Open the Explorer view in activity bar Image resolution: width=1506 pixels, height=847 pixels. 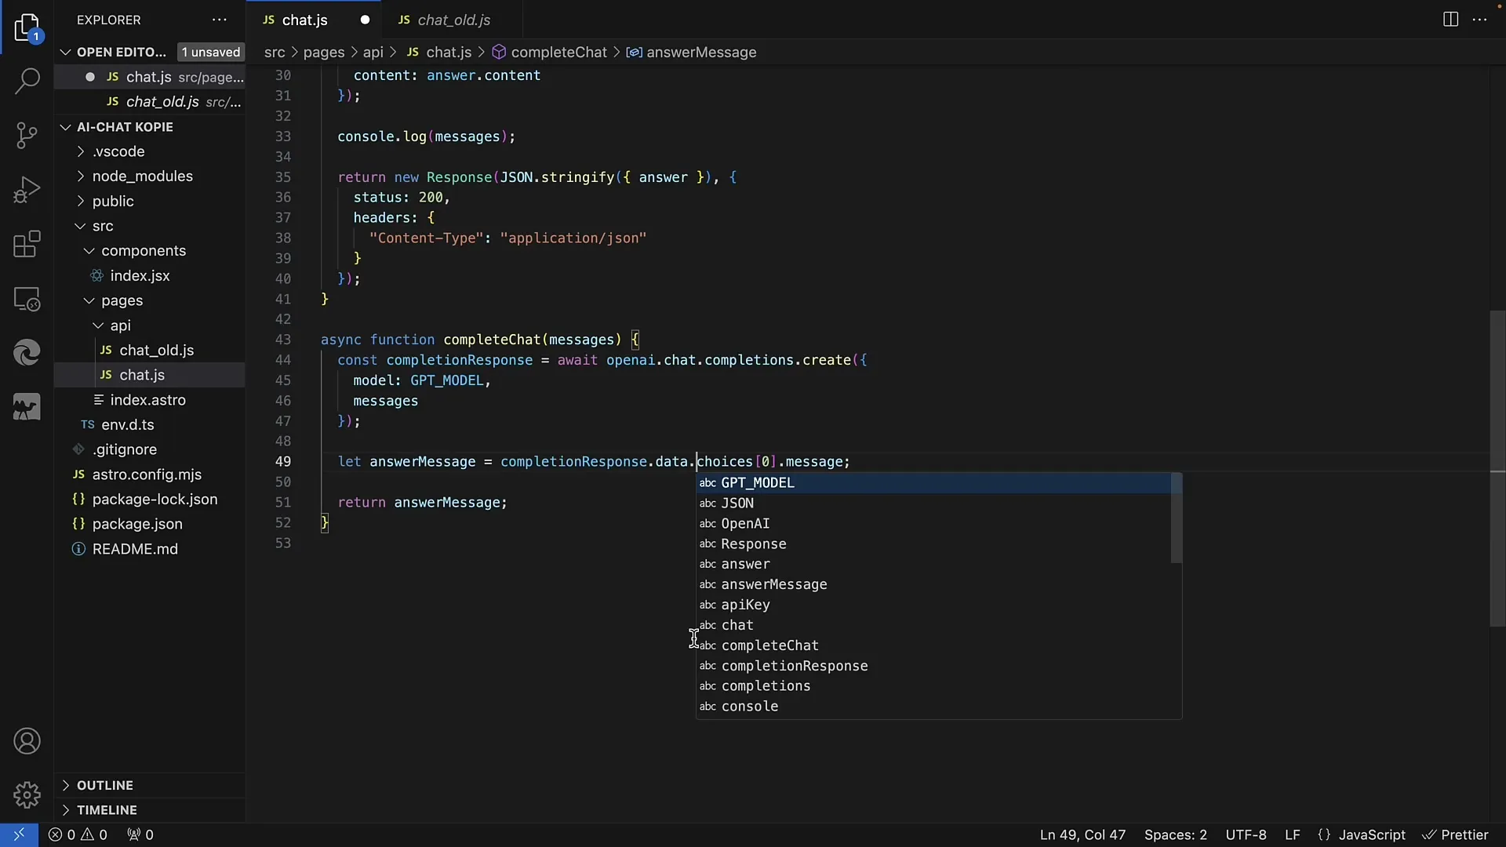tap(27, 27)
